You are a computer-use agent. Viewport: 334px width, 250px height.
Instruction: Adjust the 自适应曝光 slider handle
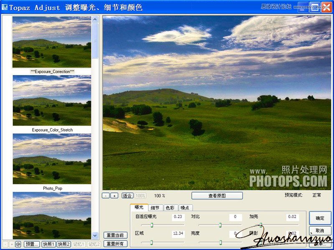click(x=152, y=225)
